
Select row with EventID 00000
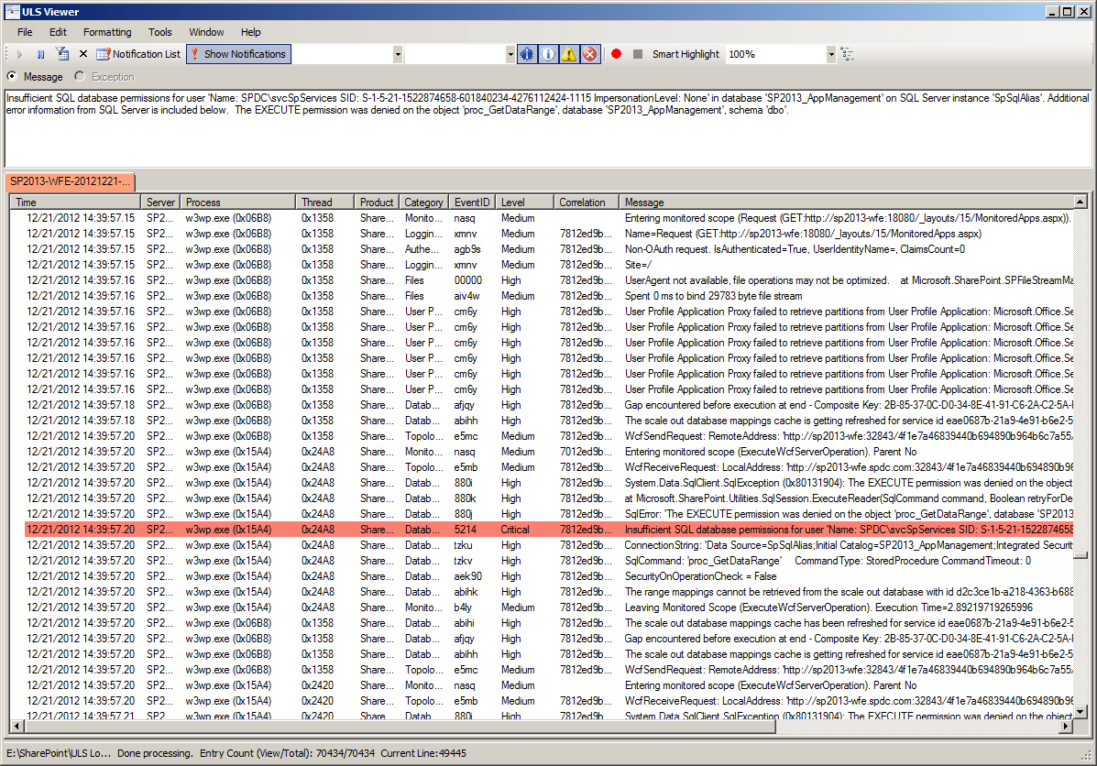[x=549, y=280]
